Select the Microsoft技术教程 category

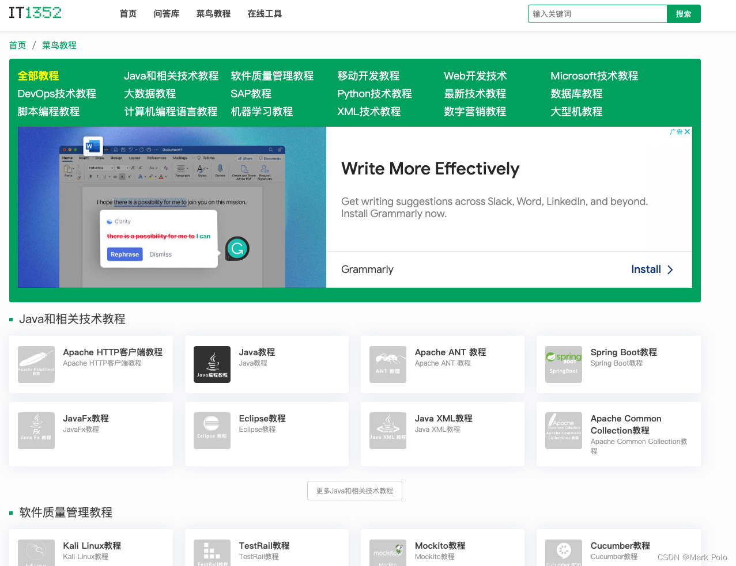point(594,76)
